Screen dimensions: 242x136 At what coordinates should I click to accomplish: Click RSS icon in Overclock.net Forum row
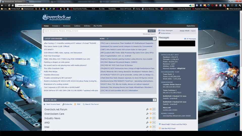[x=151, y=109]
